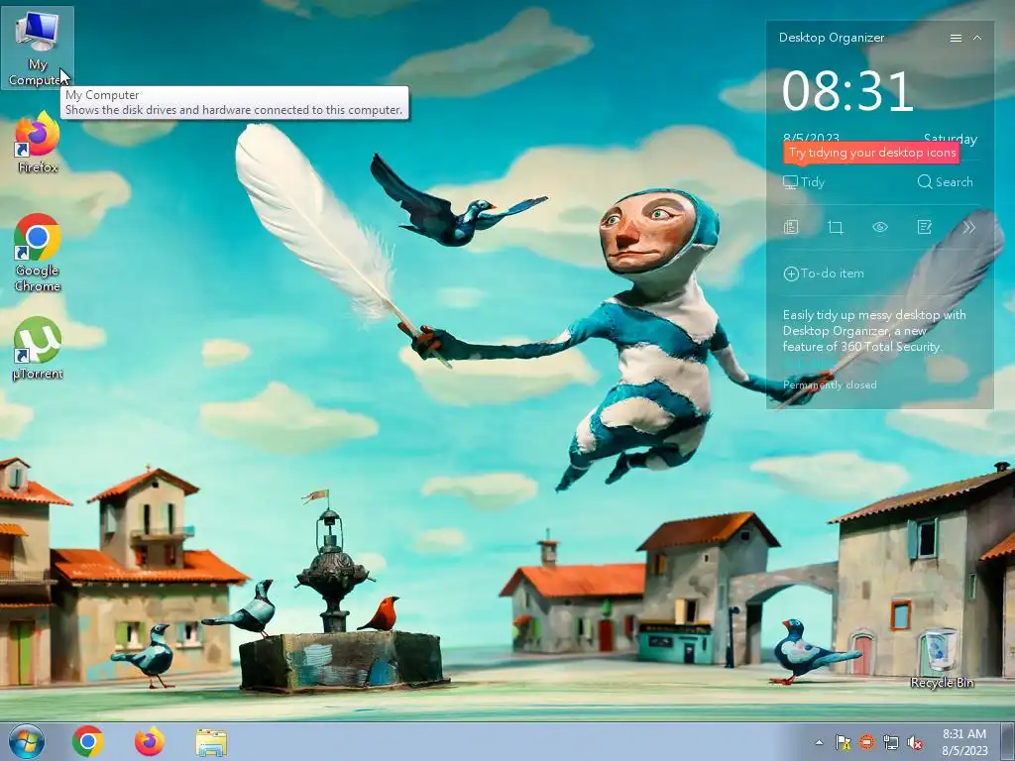Toggle the eye icon in Desktop Organizer
The width and height of the screenshot is (1015, 761).
[x=880, y=227]
